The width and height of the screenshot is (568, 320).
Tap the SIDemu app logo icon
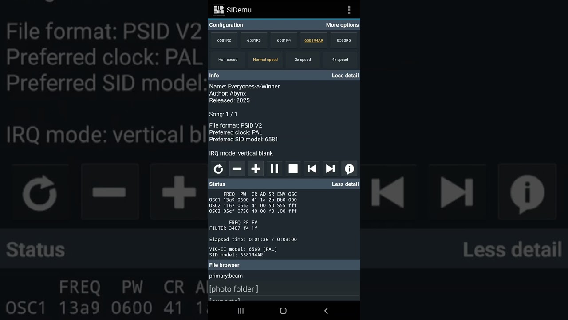(218, 10)
